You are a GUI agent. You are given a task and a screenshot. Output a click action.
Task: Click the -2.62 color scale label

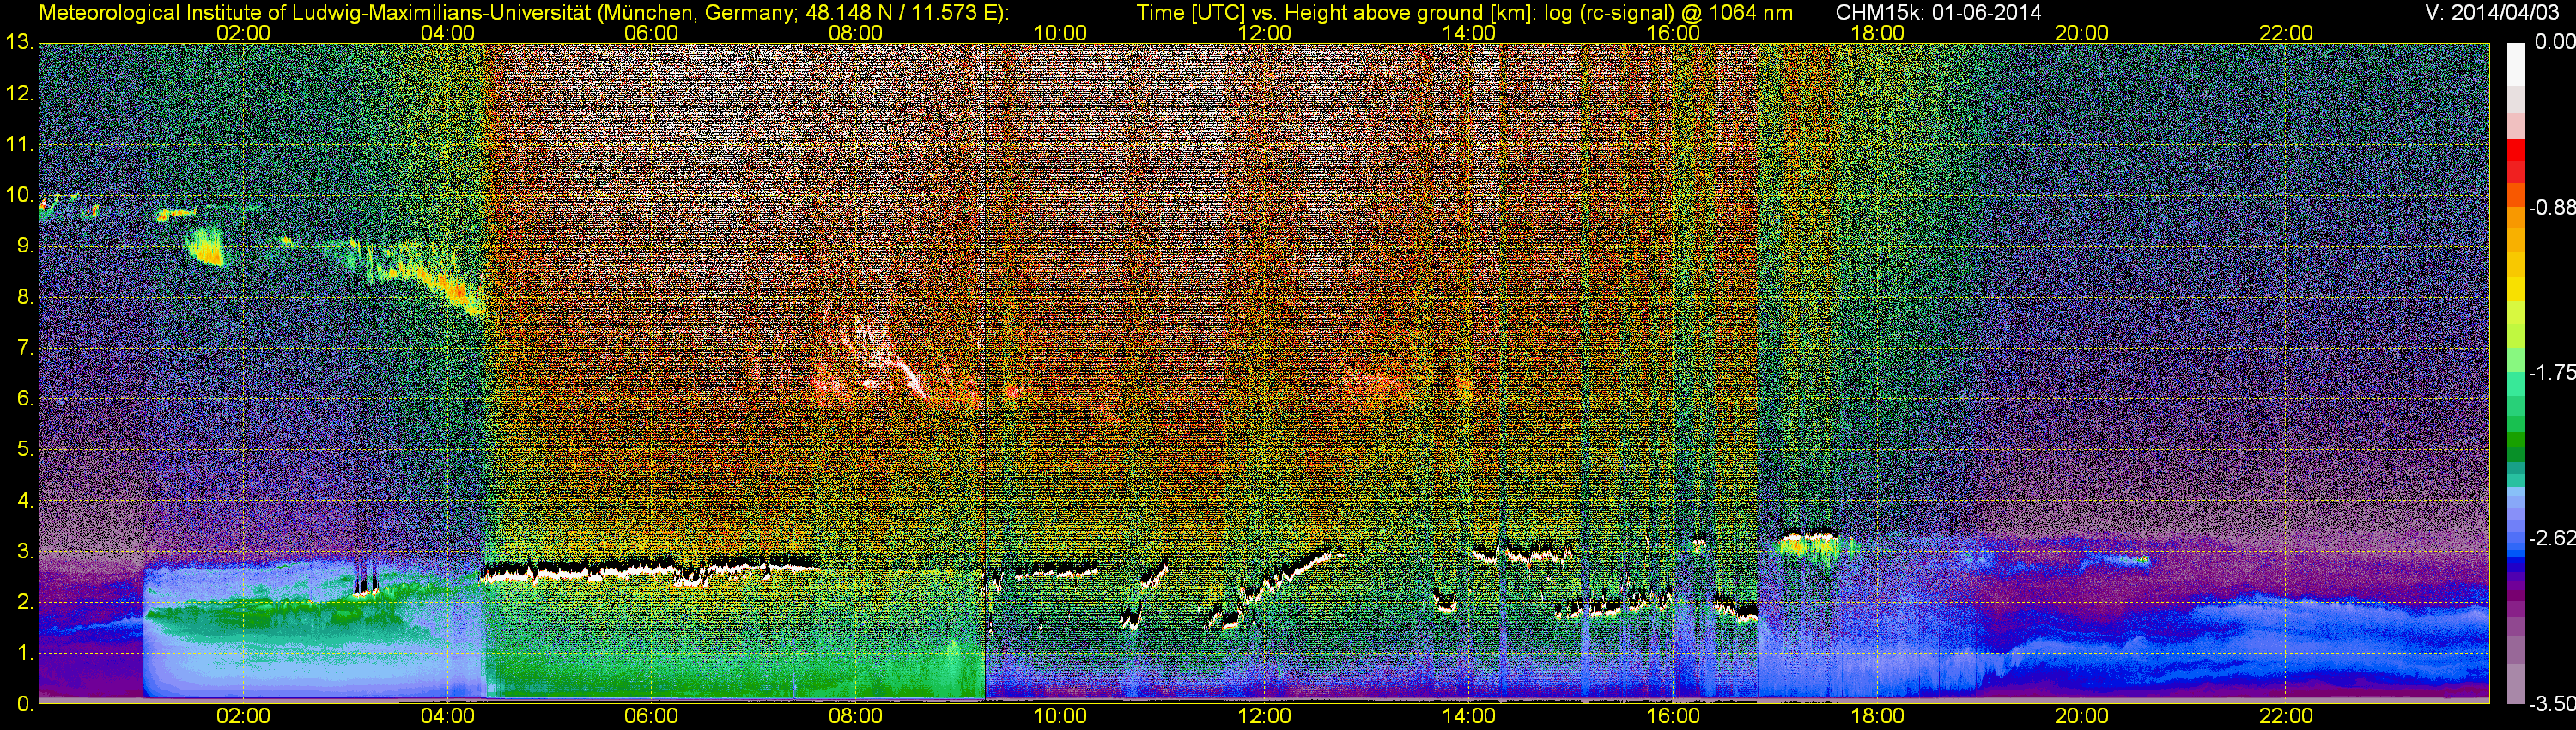pos(2551,538)
